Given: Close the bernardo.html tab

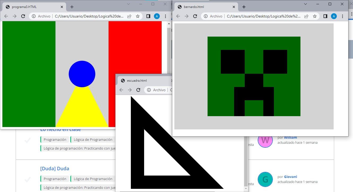Looking at the screenshot, I should (234, 7).
